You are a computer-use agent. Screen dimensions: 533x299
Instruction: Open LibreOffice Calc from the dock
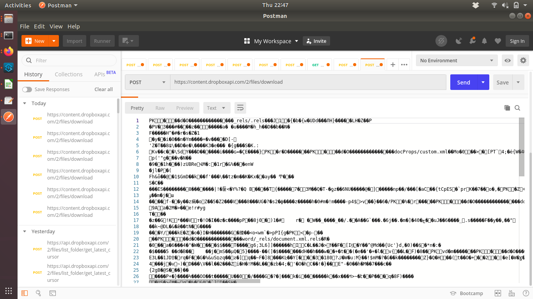pyautogui.click(x=9, y=84)
